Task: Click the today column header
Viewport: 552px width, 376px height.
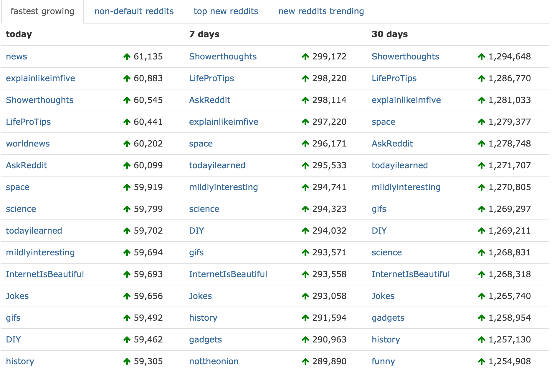Action: [19, 34]
